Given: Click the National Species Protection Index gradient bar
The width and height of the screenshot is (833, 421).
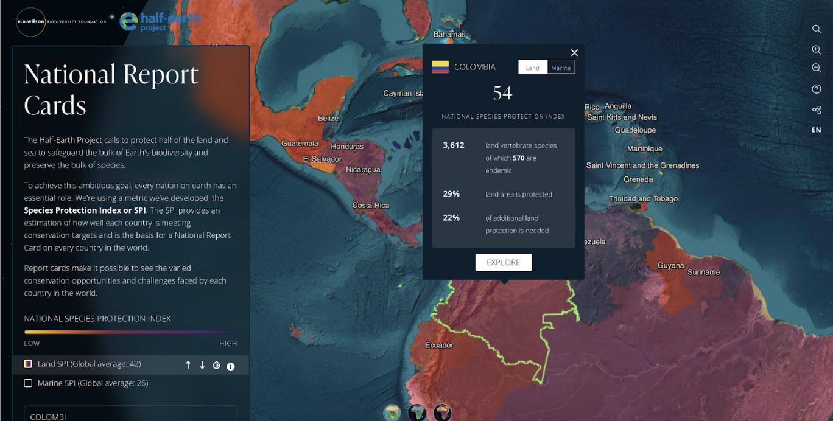Looking at the screenshot, I should pos(130,332).
